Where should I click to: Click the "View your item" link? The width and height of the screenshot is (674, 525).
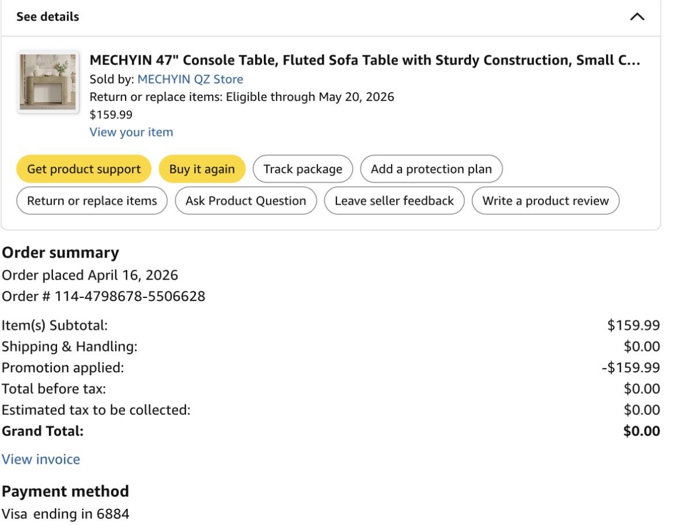coord(131,133)
